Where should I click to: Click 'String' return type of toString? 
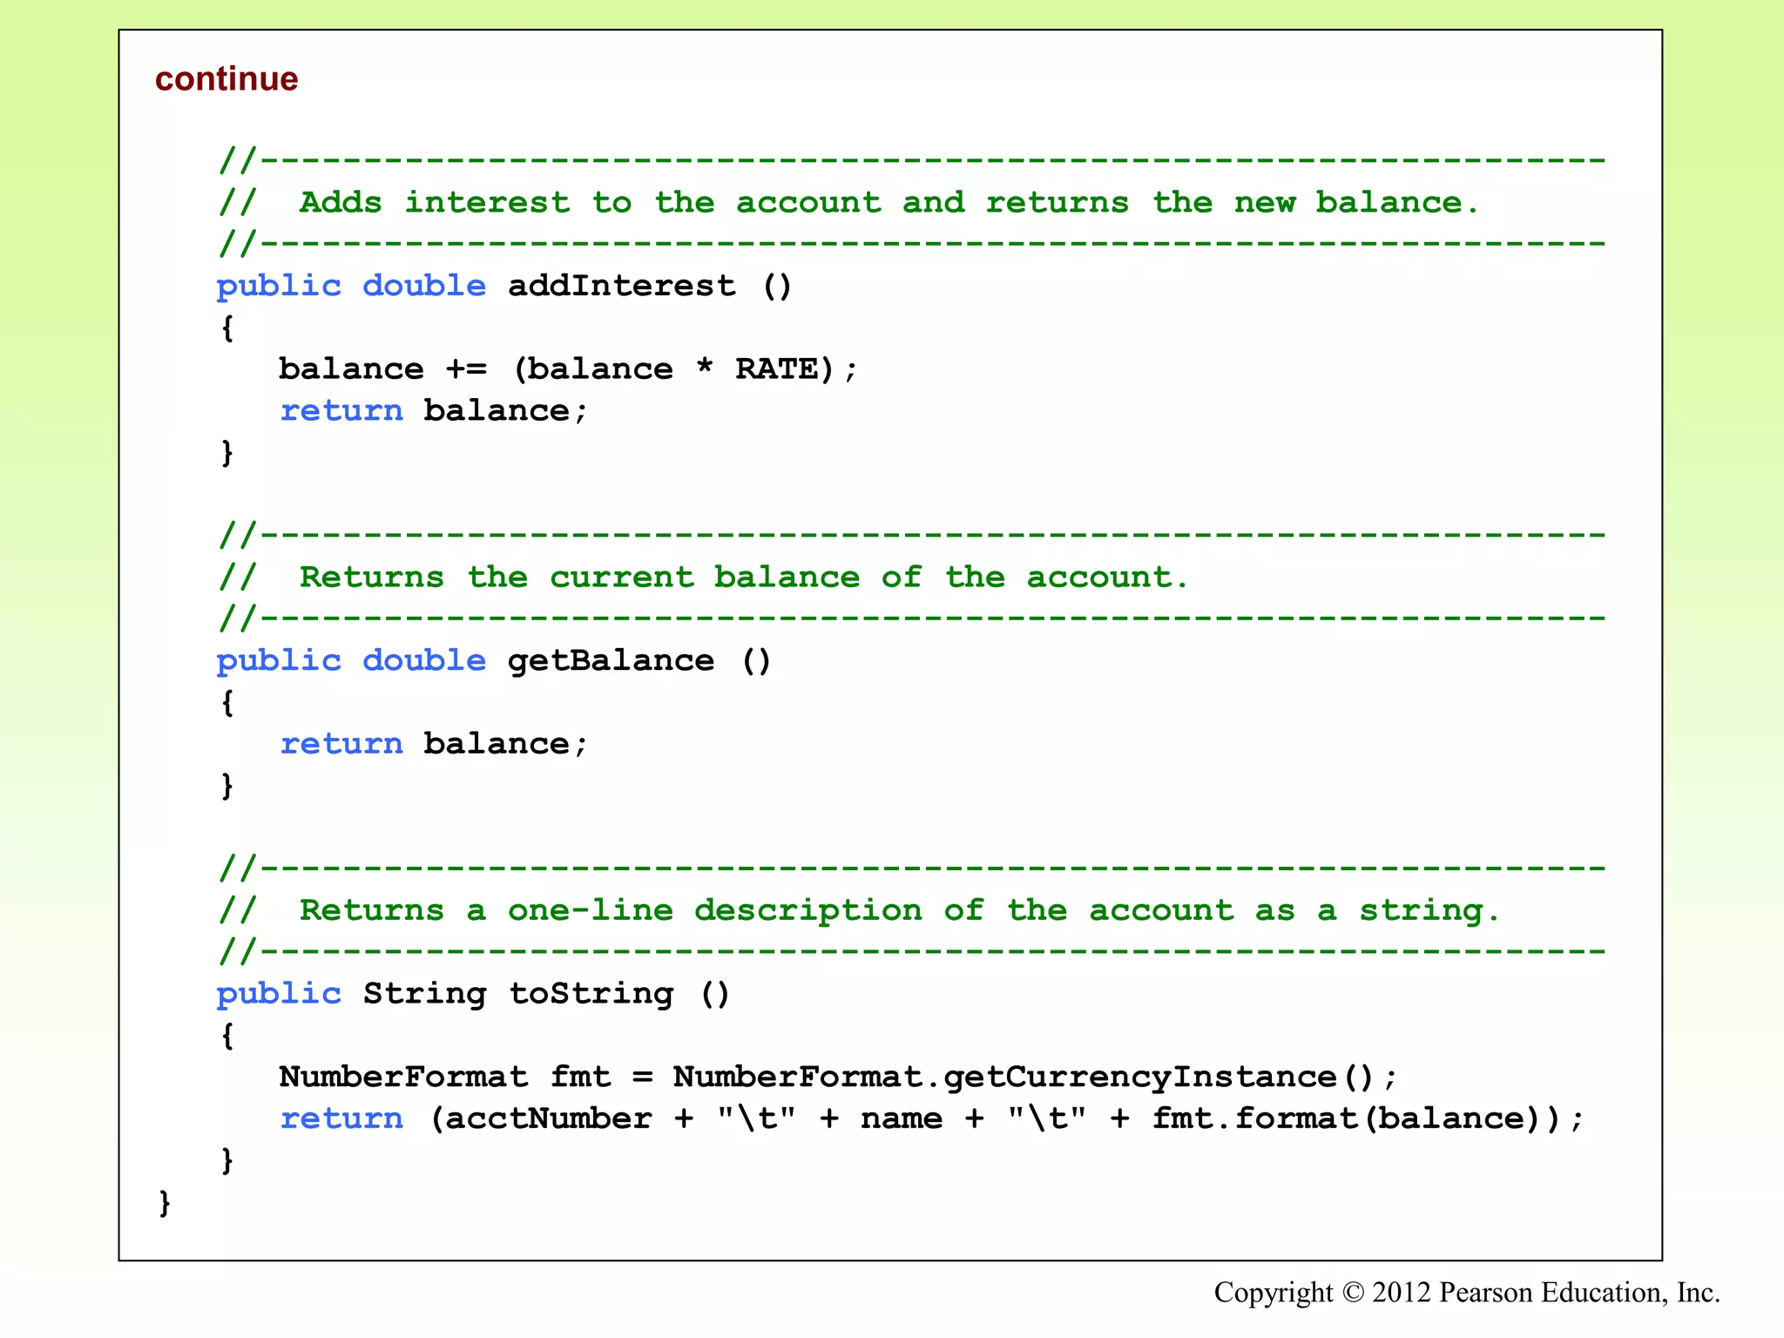tap(423, 993)
